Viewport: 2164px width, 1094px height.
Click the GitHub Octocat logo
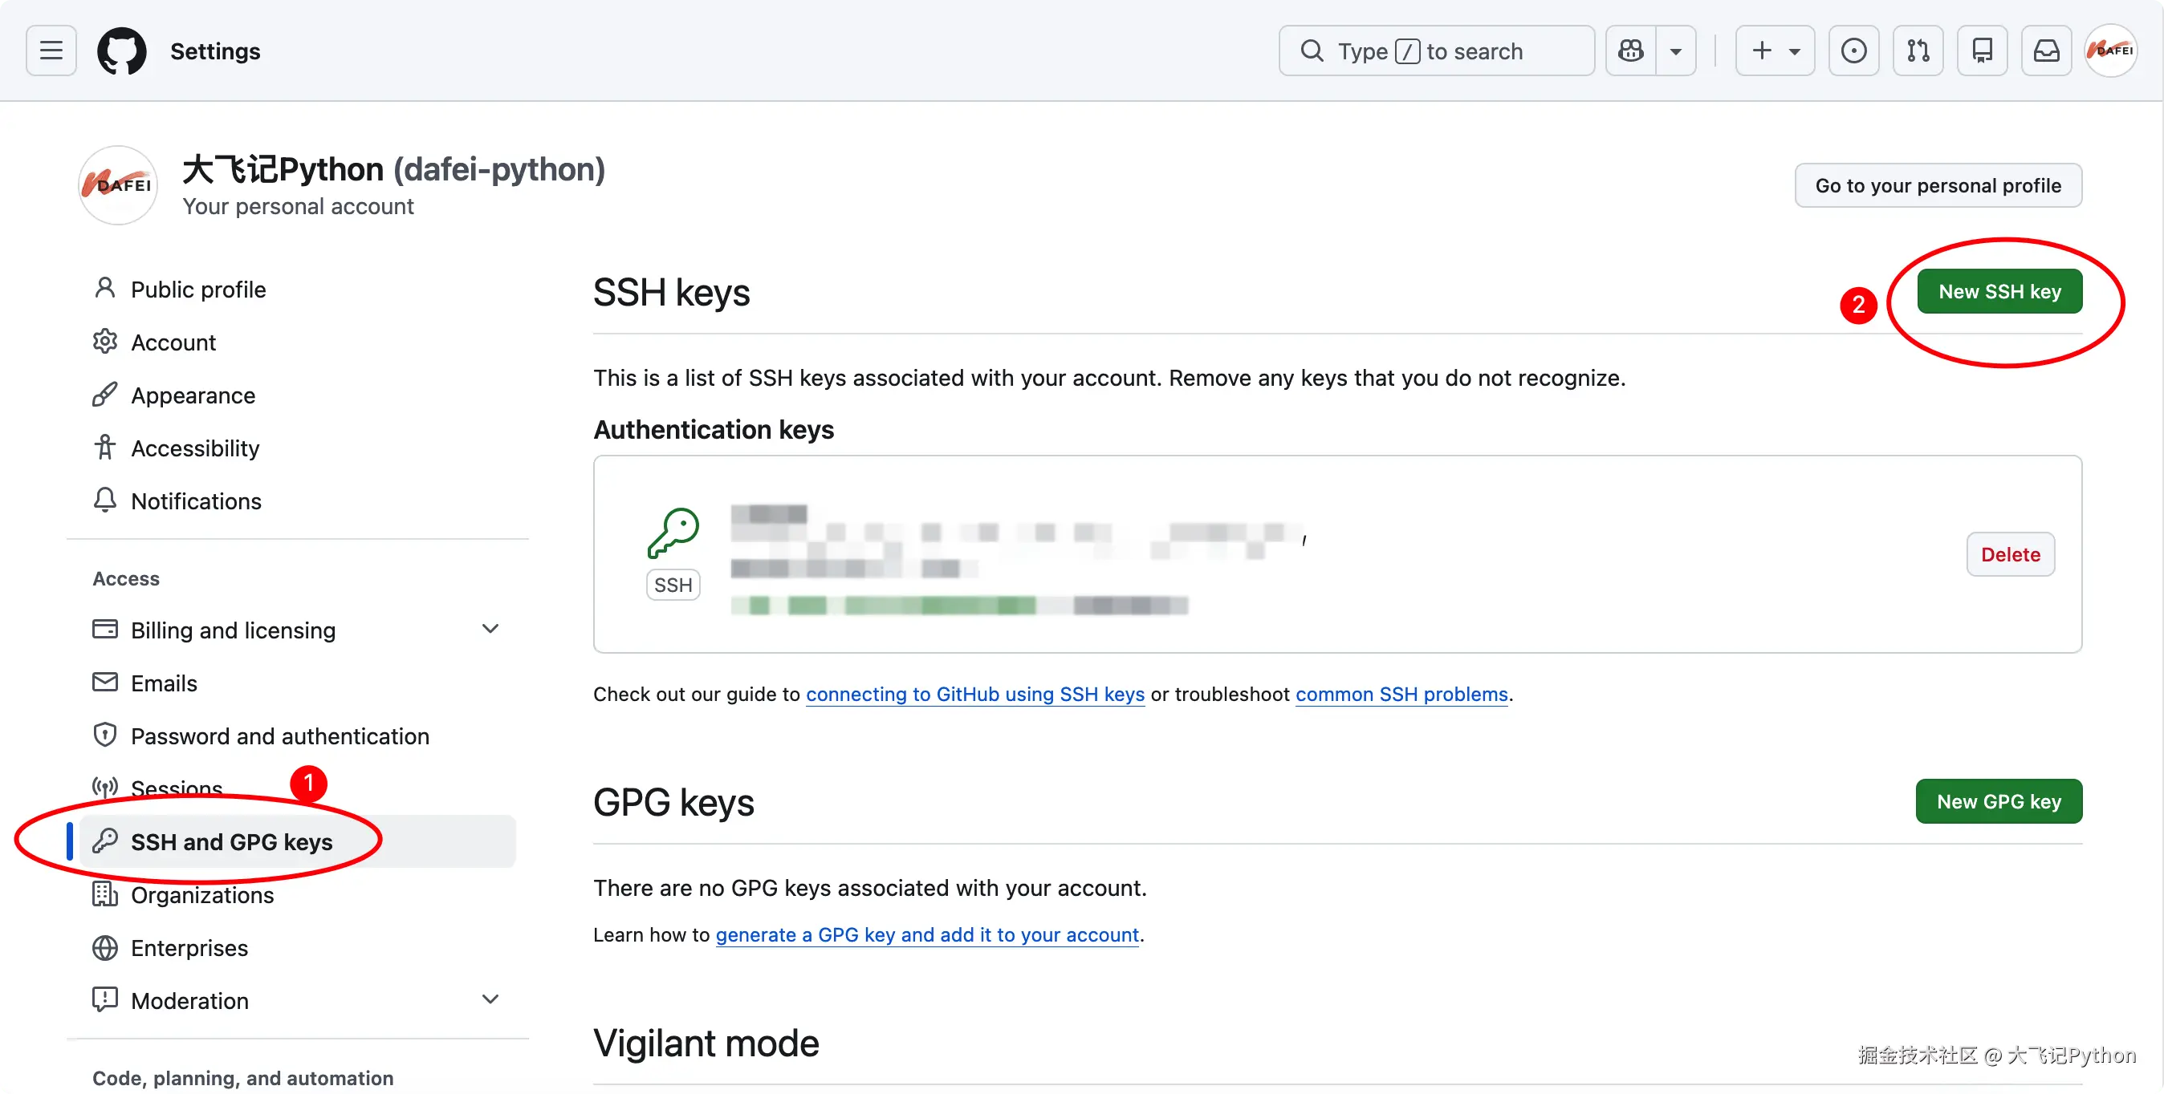[x=122, y=51]
